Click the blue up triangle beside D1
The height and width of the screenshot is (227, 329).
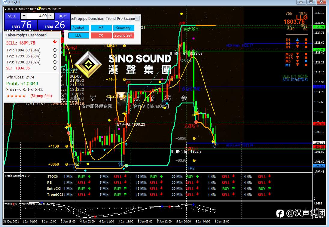pyautogui.click(x=297, y=40)
